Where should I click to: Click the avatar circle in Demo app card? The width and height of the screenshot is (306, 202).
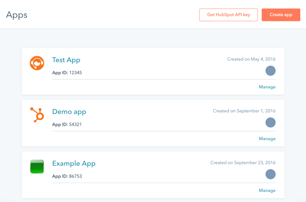click(x=270, y=123)
